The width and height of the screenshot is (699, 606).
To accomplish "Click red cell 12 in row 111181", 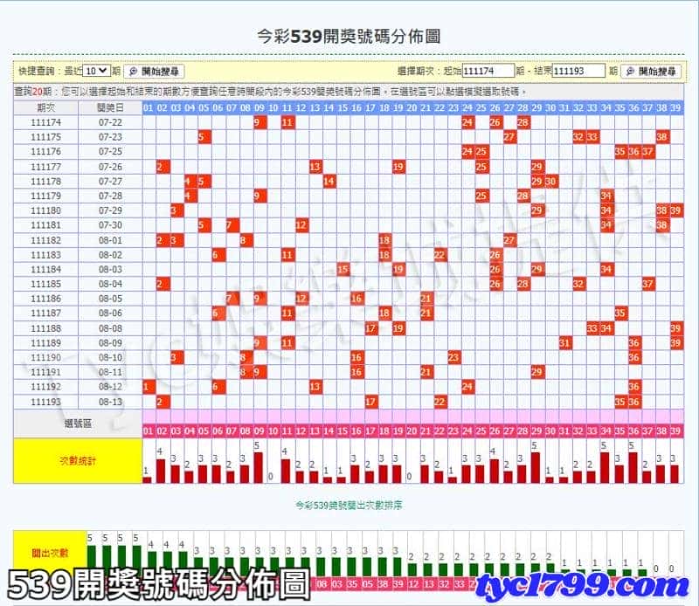I will pos(301,225).
